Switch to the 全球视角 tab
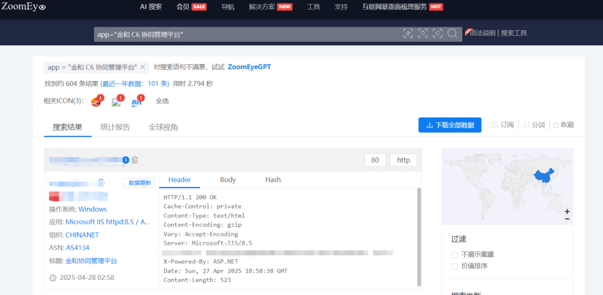The image size is (603, 295). pos(163,127)
